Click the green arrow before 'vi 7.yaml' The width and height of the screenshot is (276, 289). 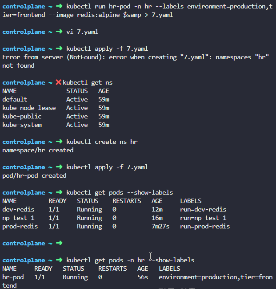pyautogui.click(x=59, y=32)
